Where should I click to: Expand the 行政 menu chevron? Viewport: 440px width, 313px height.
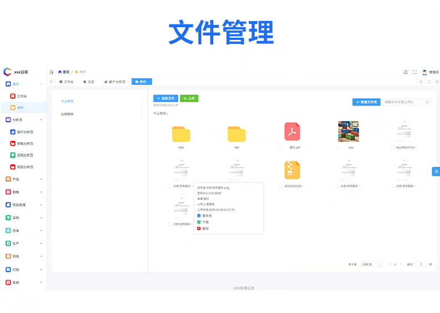pos(41,270)
